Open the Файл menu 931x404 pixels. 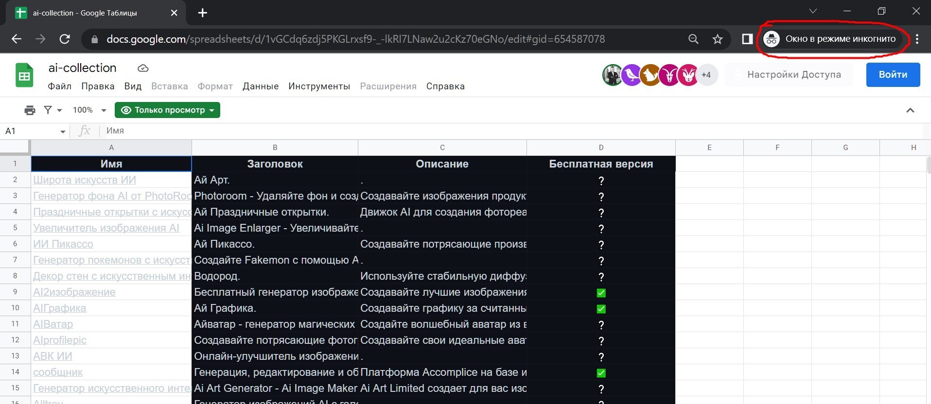coord(59,86)
